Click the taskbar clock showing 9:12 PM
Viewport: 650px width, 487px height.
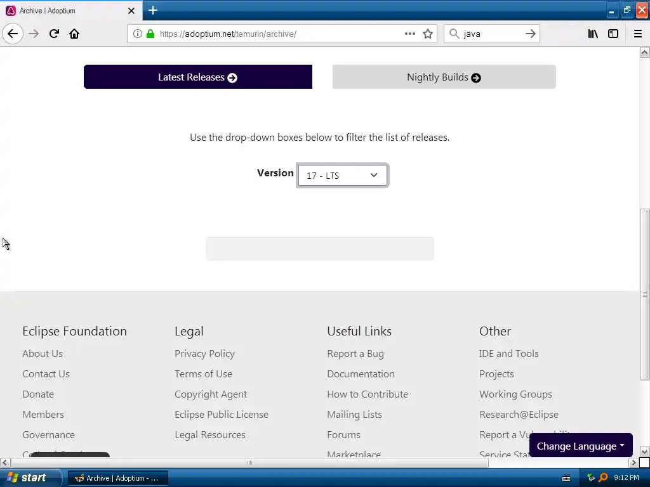coord(627,478)
